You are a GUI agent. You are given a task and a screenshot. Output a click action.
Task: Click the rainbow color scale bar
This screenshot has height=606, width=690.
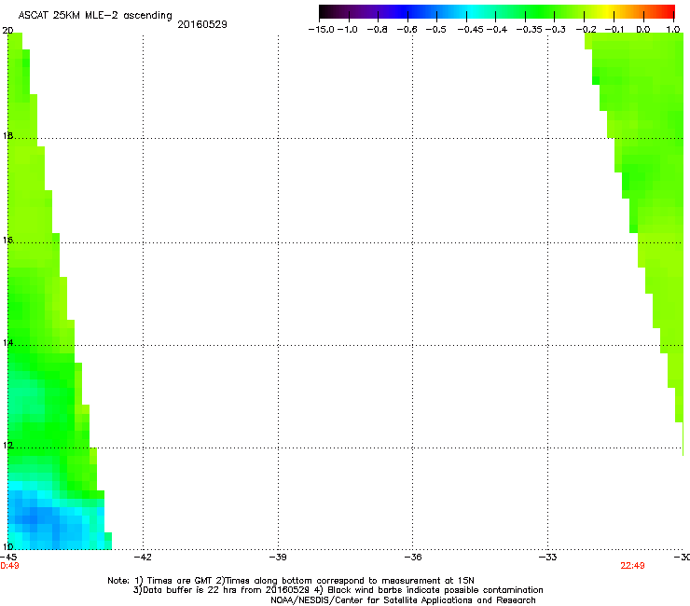tap(497, 11)
